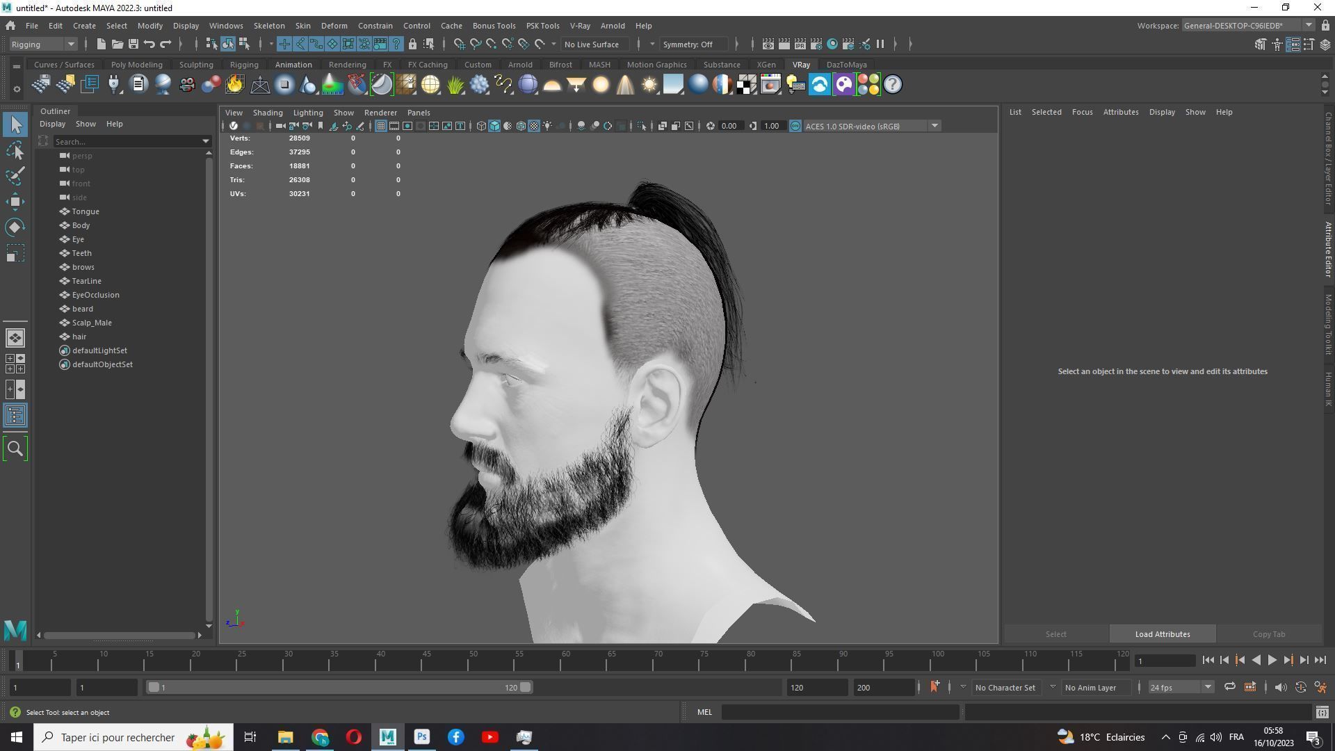The image size is (1335, 751).
Task: Click the V-Ray grass fur shelf icon
Action: [x=455, y=85]
